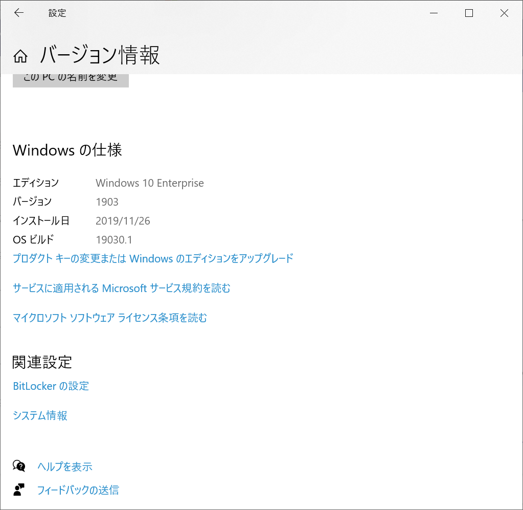Click the 'バージョン情報' page title
This screenshot has height=510, width=523.
click(100, 55)
